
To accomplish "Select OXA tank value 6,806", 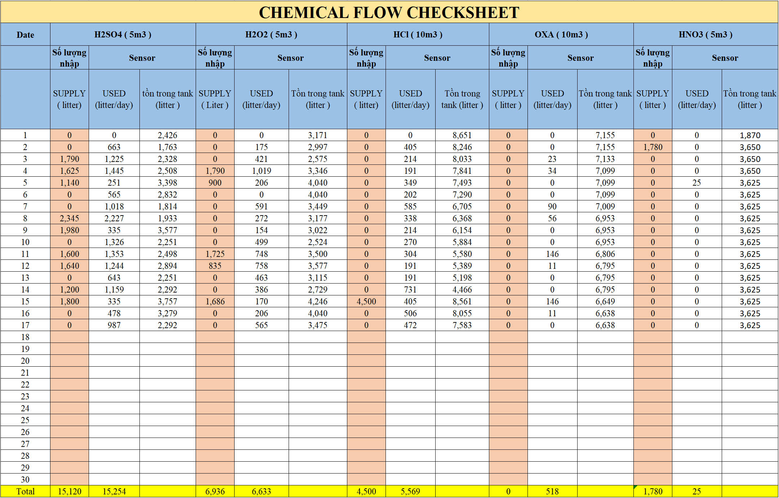I will [x=605, y=254].
